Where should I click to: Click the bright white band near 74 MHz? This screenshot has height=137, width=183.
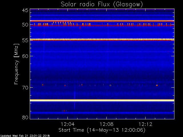pyautogui.click(x=102, y=100)
